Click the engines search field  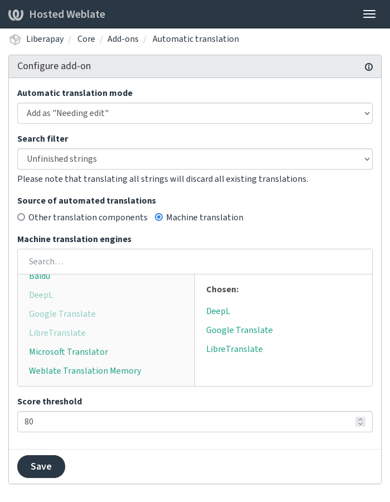(x=195, y=261)
